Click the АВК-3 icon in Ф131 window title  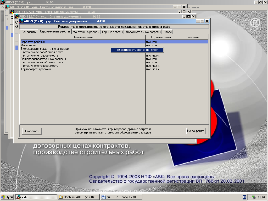click(x=12, y=12)
